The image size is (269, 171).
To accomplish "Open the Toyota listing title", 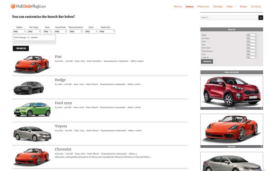I will 61,126.
